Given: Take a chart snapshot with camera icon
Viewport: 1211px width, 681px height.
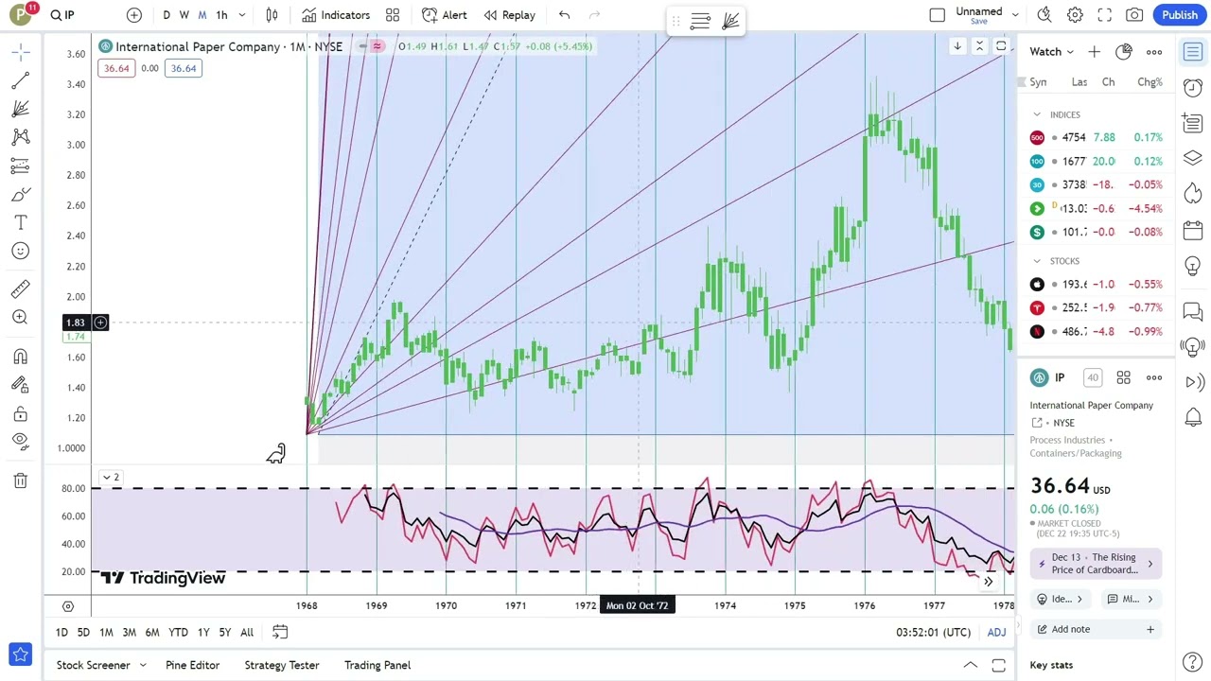Looking at the screenshot, I should click(x=1134, y=15).
